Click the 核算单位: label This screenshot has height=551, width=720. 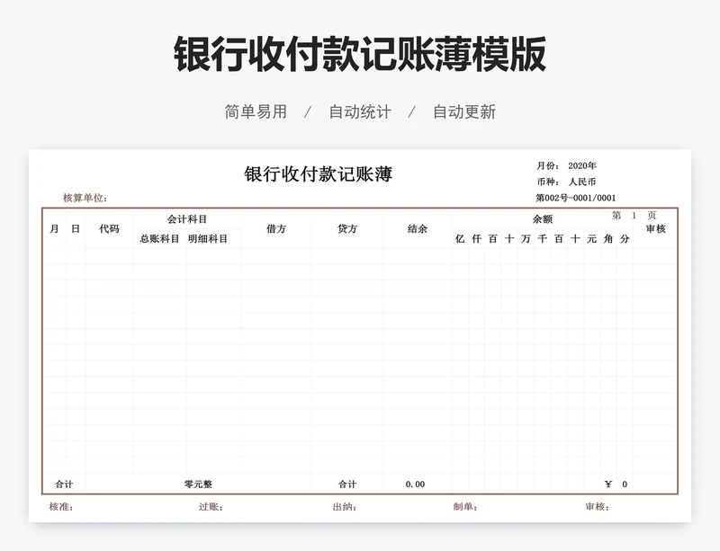[85, 198]
